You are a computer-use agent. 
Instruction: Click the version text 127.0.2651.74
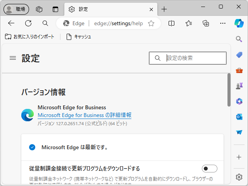pos(70,124)
